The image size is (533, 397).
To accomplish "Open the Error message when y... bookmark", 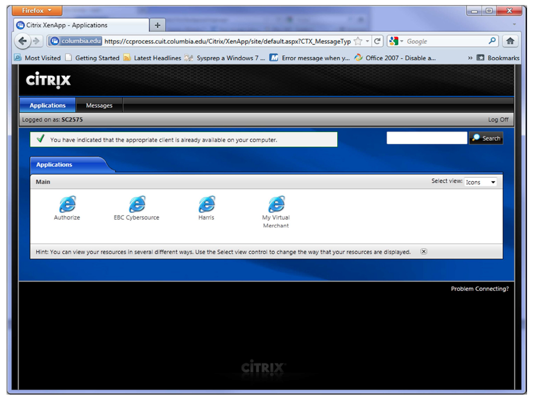I will (x=310, y=58).
